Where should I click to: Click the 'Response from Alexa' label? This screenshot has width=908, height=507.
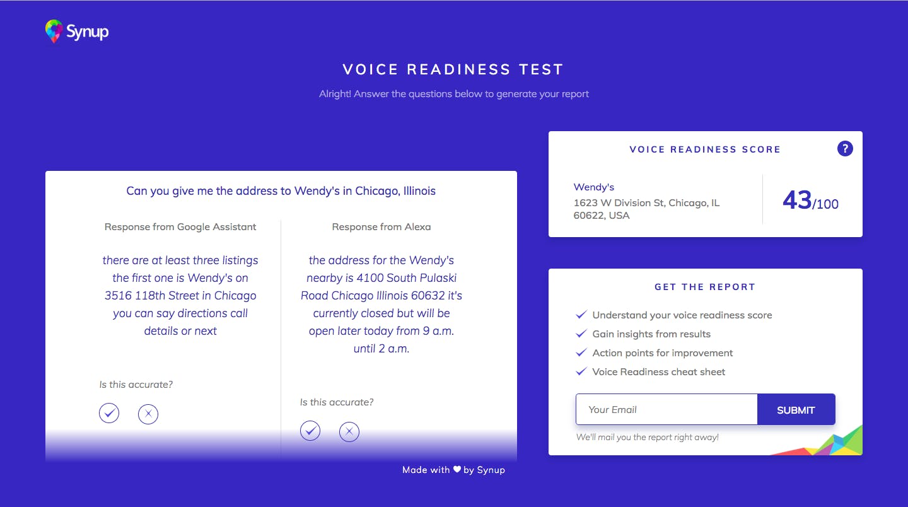381,227
